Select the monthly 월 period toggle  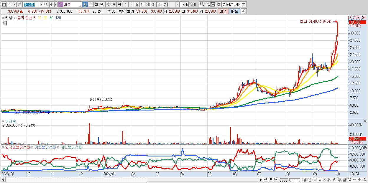[96, 4]
